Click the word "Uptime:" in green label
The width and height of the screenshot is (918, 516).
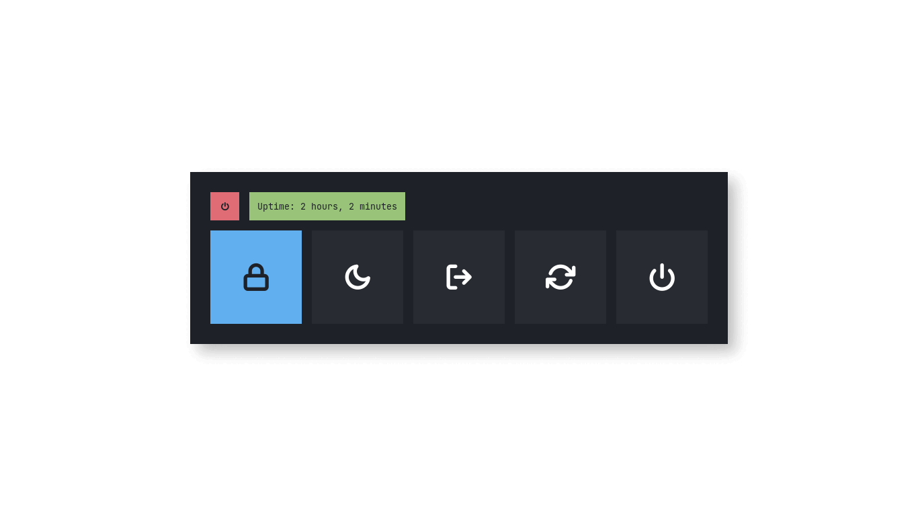click(276, 206)
